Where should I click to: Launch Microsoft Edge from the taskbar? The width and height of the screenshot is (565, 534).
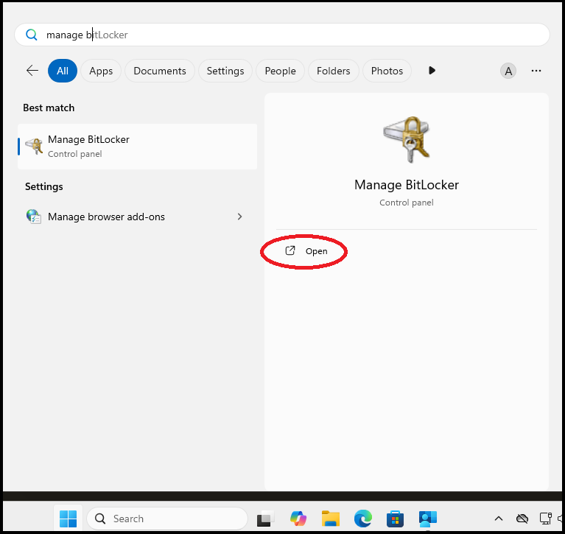click(362, 519)
